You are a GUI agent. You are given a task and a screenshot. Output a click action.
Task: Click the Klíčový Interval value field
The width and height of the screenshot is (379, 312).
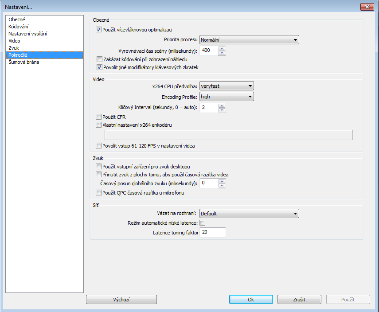click(x=209, y=108)
